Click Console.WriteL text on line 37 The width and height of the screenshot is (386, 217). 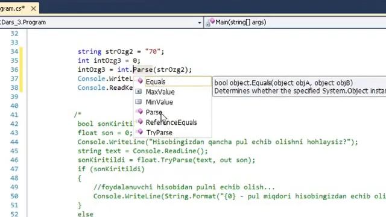[105, 79]
